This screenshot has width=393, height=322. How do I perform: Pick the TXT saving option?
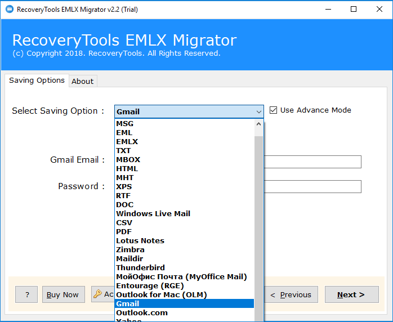point(185,151)
